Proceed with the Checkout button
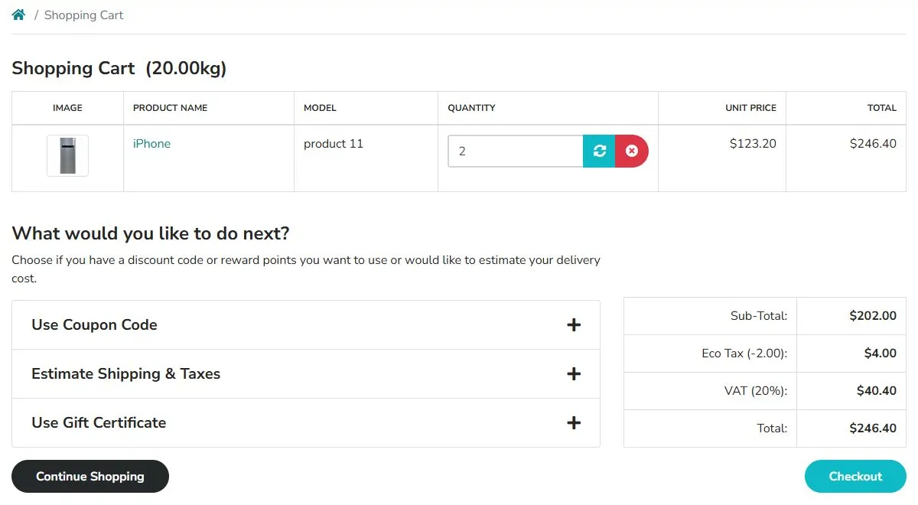The width and height of the screenshot is (918, 505). [x=855, y=476]
